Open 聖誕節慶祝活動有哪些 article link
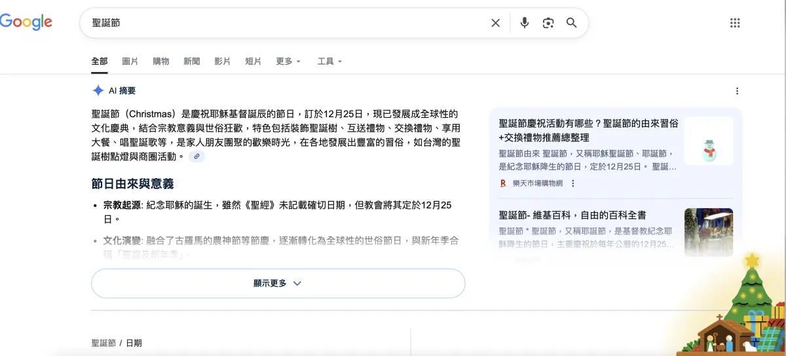The height and width of the screenshot is (356, 786). (x=589, y=130)
